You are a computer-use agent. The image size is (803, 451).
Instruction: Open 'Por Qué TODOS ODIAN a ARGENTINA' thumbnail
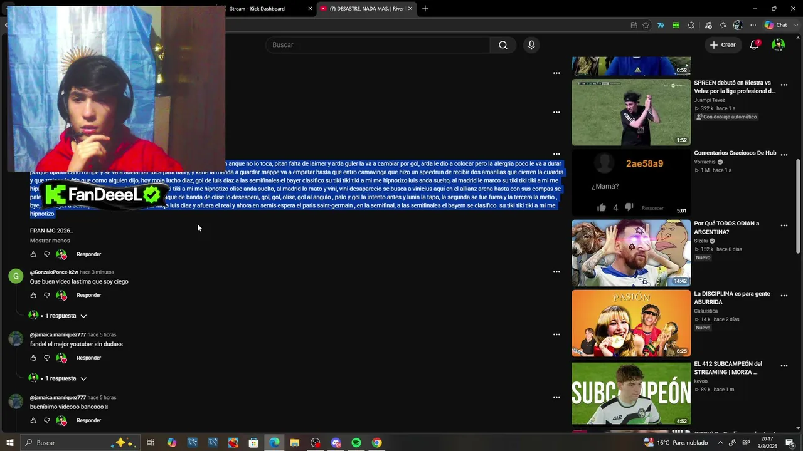point(631,253)
